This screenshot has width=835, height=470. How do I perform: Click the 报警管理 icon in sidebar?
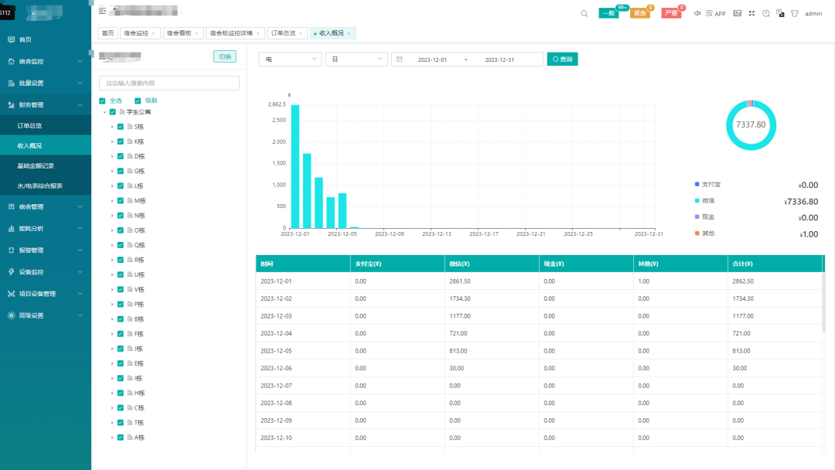pos(11,250)
